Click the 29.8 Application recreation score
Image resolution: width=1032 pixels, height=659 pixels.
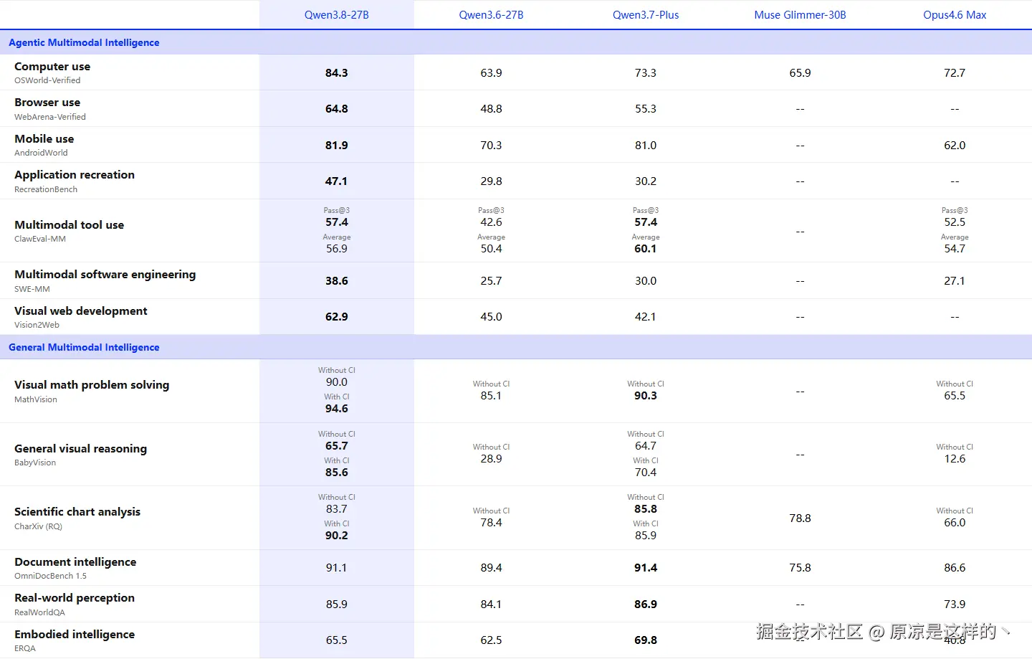point(491,181)
